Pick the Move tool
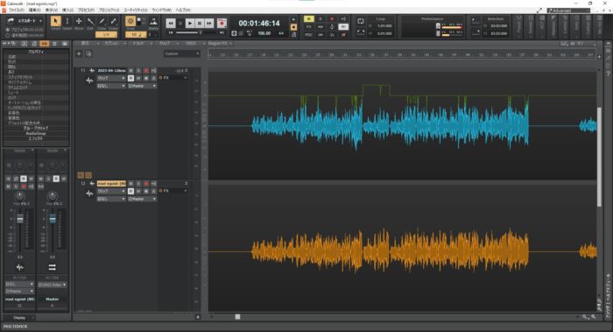Image resolution: width=613 pixels, height=332 pixels. coord(79,21)
